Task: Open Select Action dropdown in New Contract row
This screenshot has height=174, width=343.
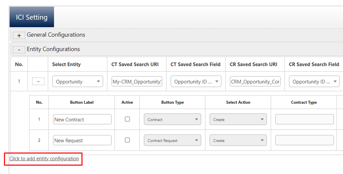Action: coord(238,119)
